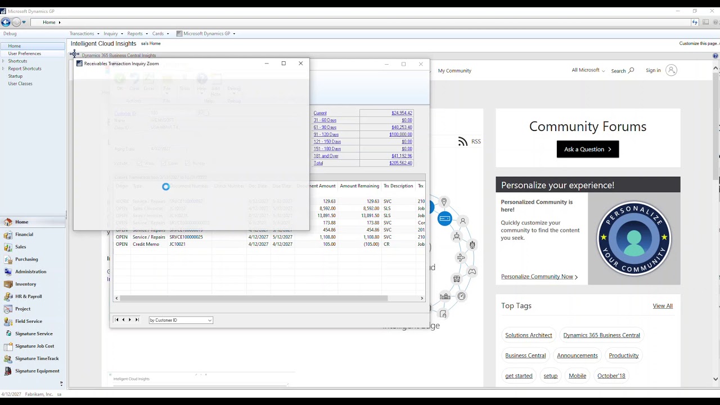
Task: Click the View All tags link
Action: tap(663, 306)
